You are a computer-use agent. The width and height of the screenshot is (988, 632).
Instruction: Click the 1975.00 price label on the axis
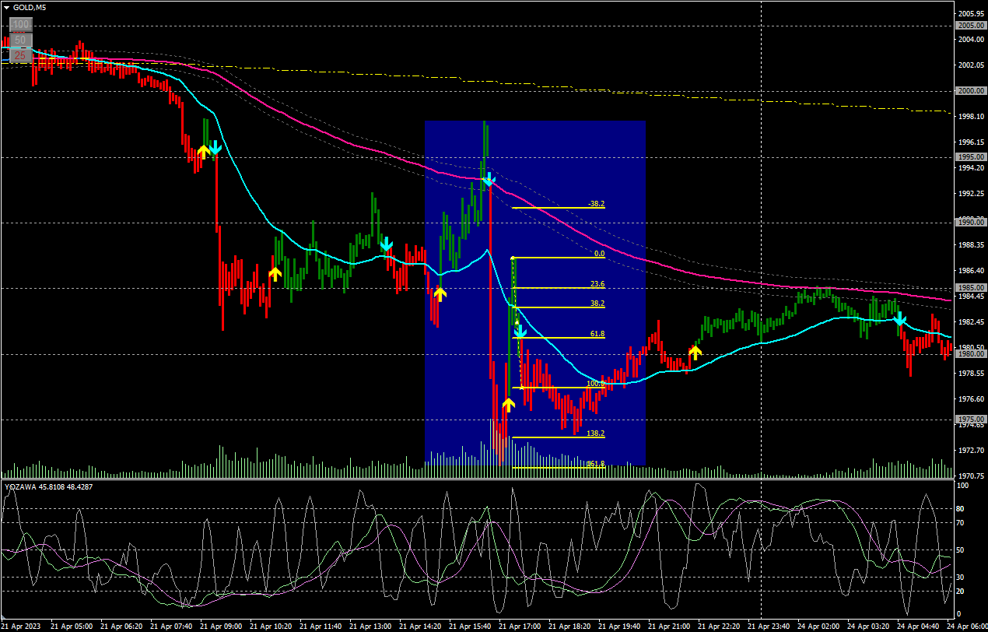pos(969,420)
